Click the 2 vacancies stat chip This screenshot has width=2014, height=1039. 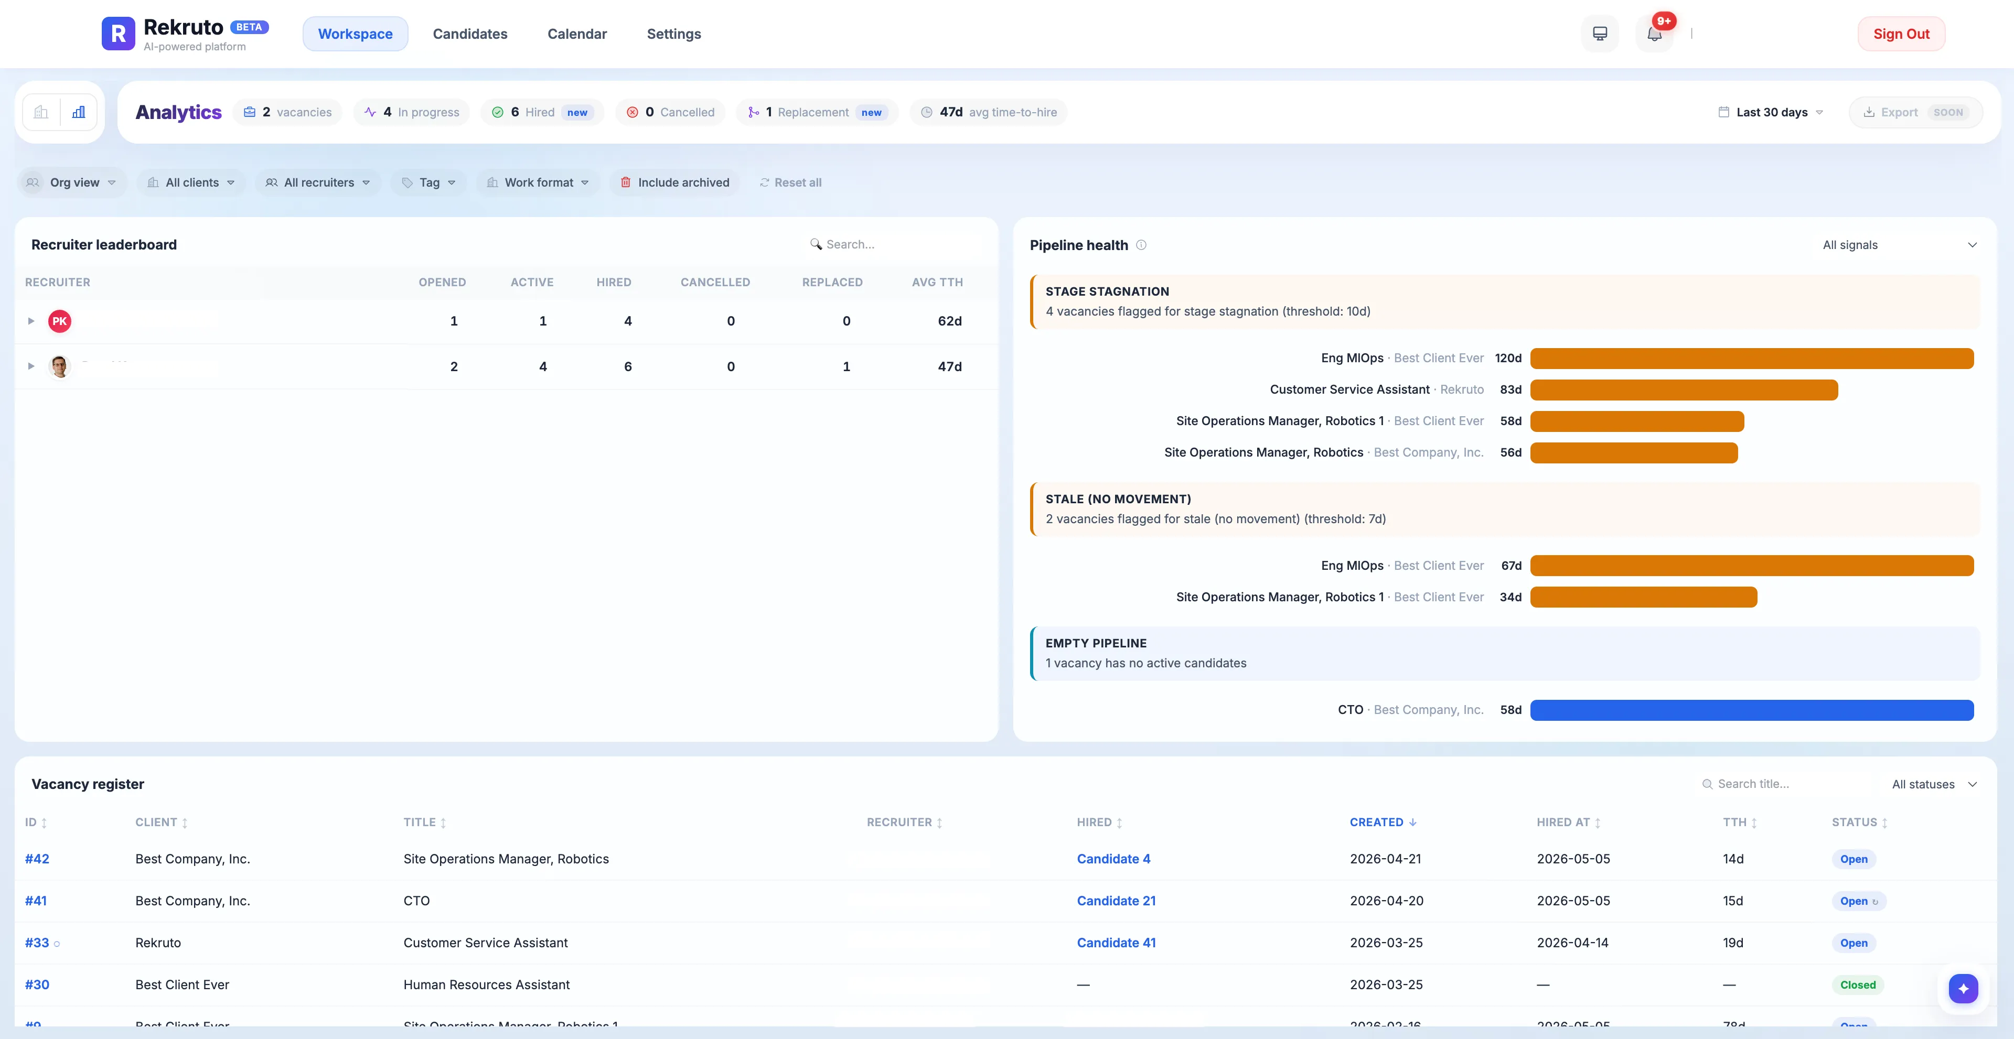[x=288, y=113]
